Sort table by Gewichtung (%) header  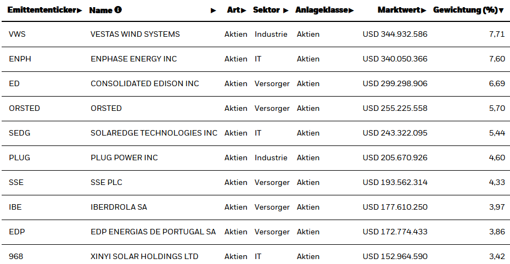pos(465,10)
